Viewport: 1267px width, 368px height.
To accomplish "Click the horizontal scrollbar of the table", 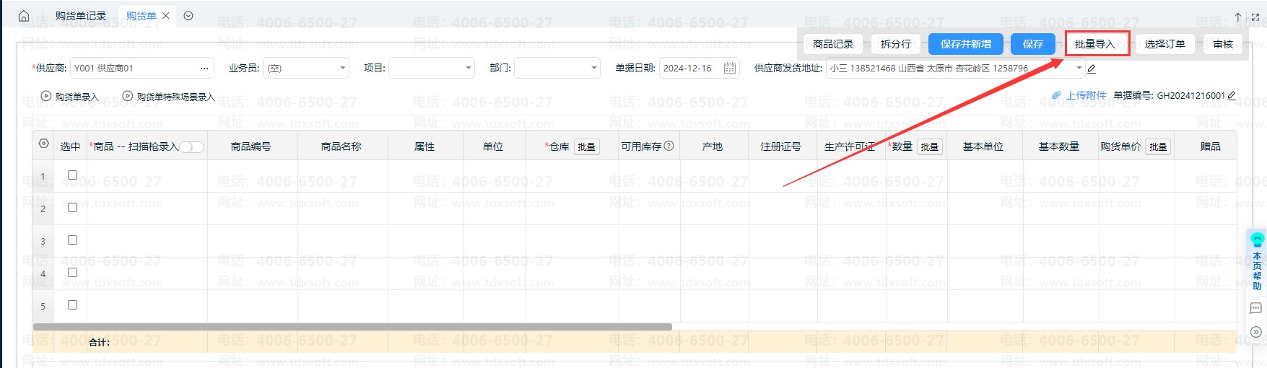I will 352,327.
